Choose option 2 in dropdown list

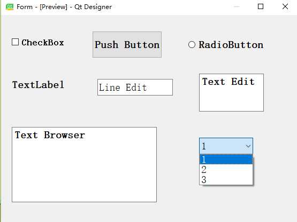(x=226, y=170)
